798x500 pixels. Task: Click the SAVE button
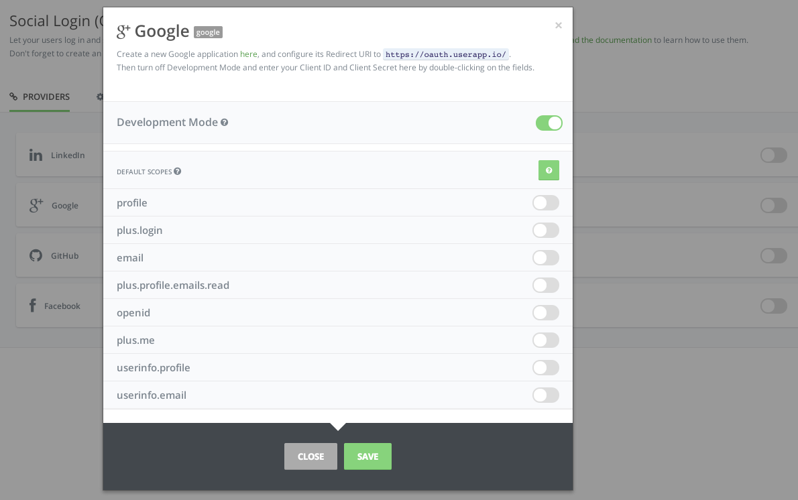367,456
